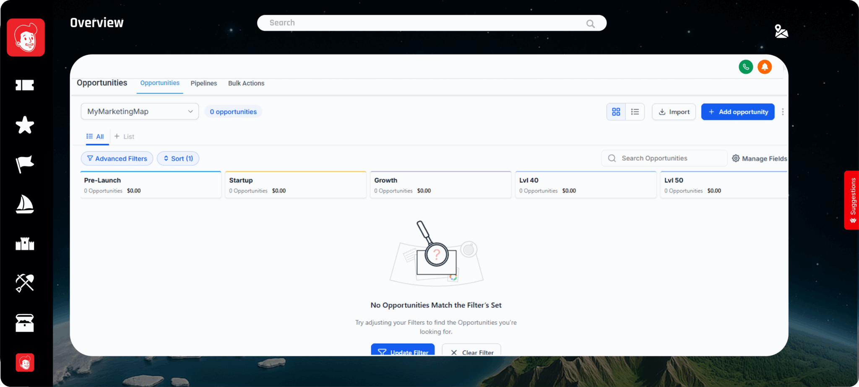Open the Advanced Filters panel

tap(117, 159)
